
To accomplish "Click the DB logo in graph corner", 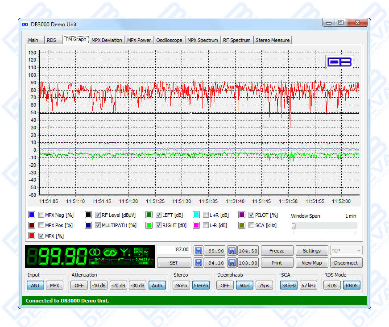I will tap(339, 62).
